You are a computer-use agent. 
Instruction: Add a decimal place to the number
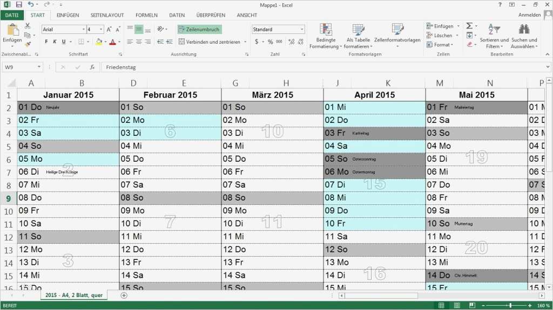(x=291, y=42)
